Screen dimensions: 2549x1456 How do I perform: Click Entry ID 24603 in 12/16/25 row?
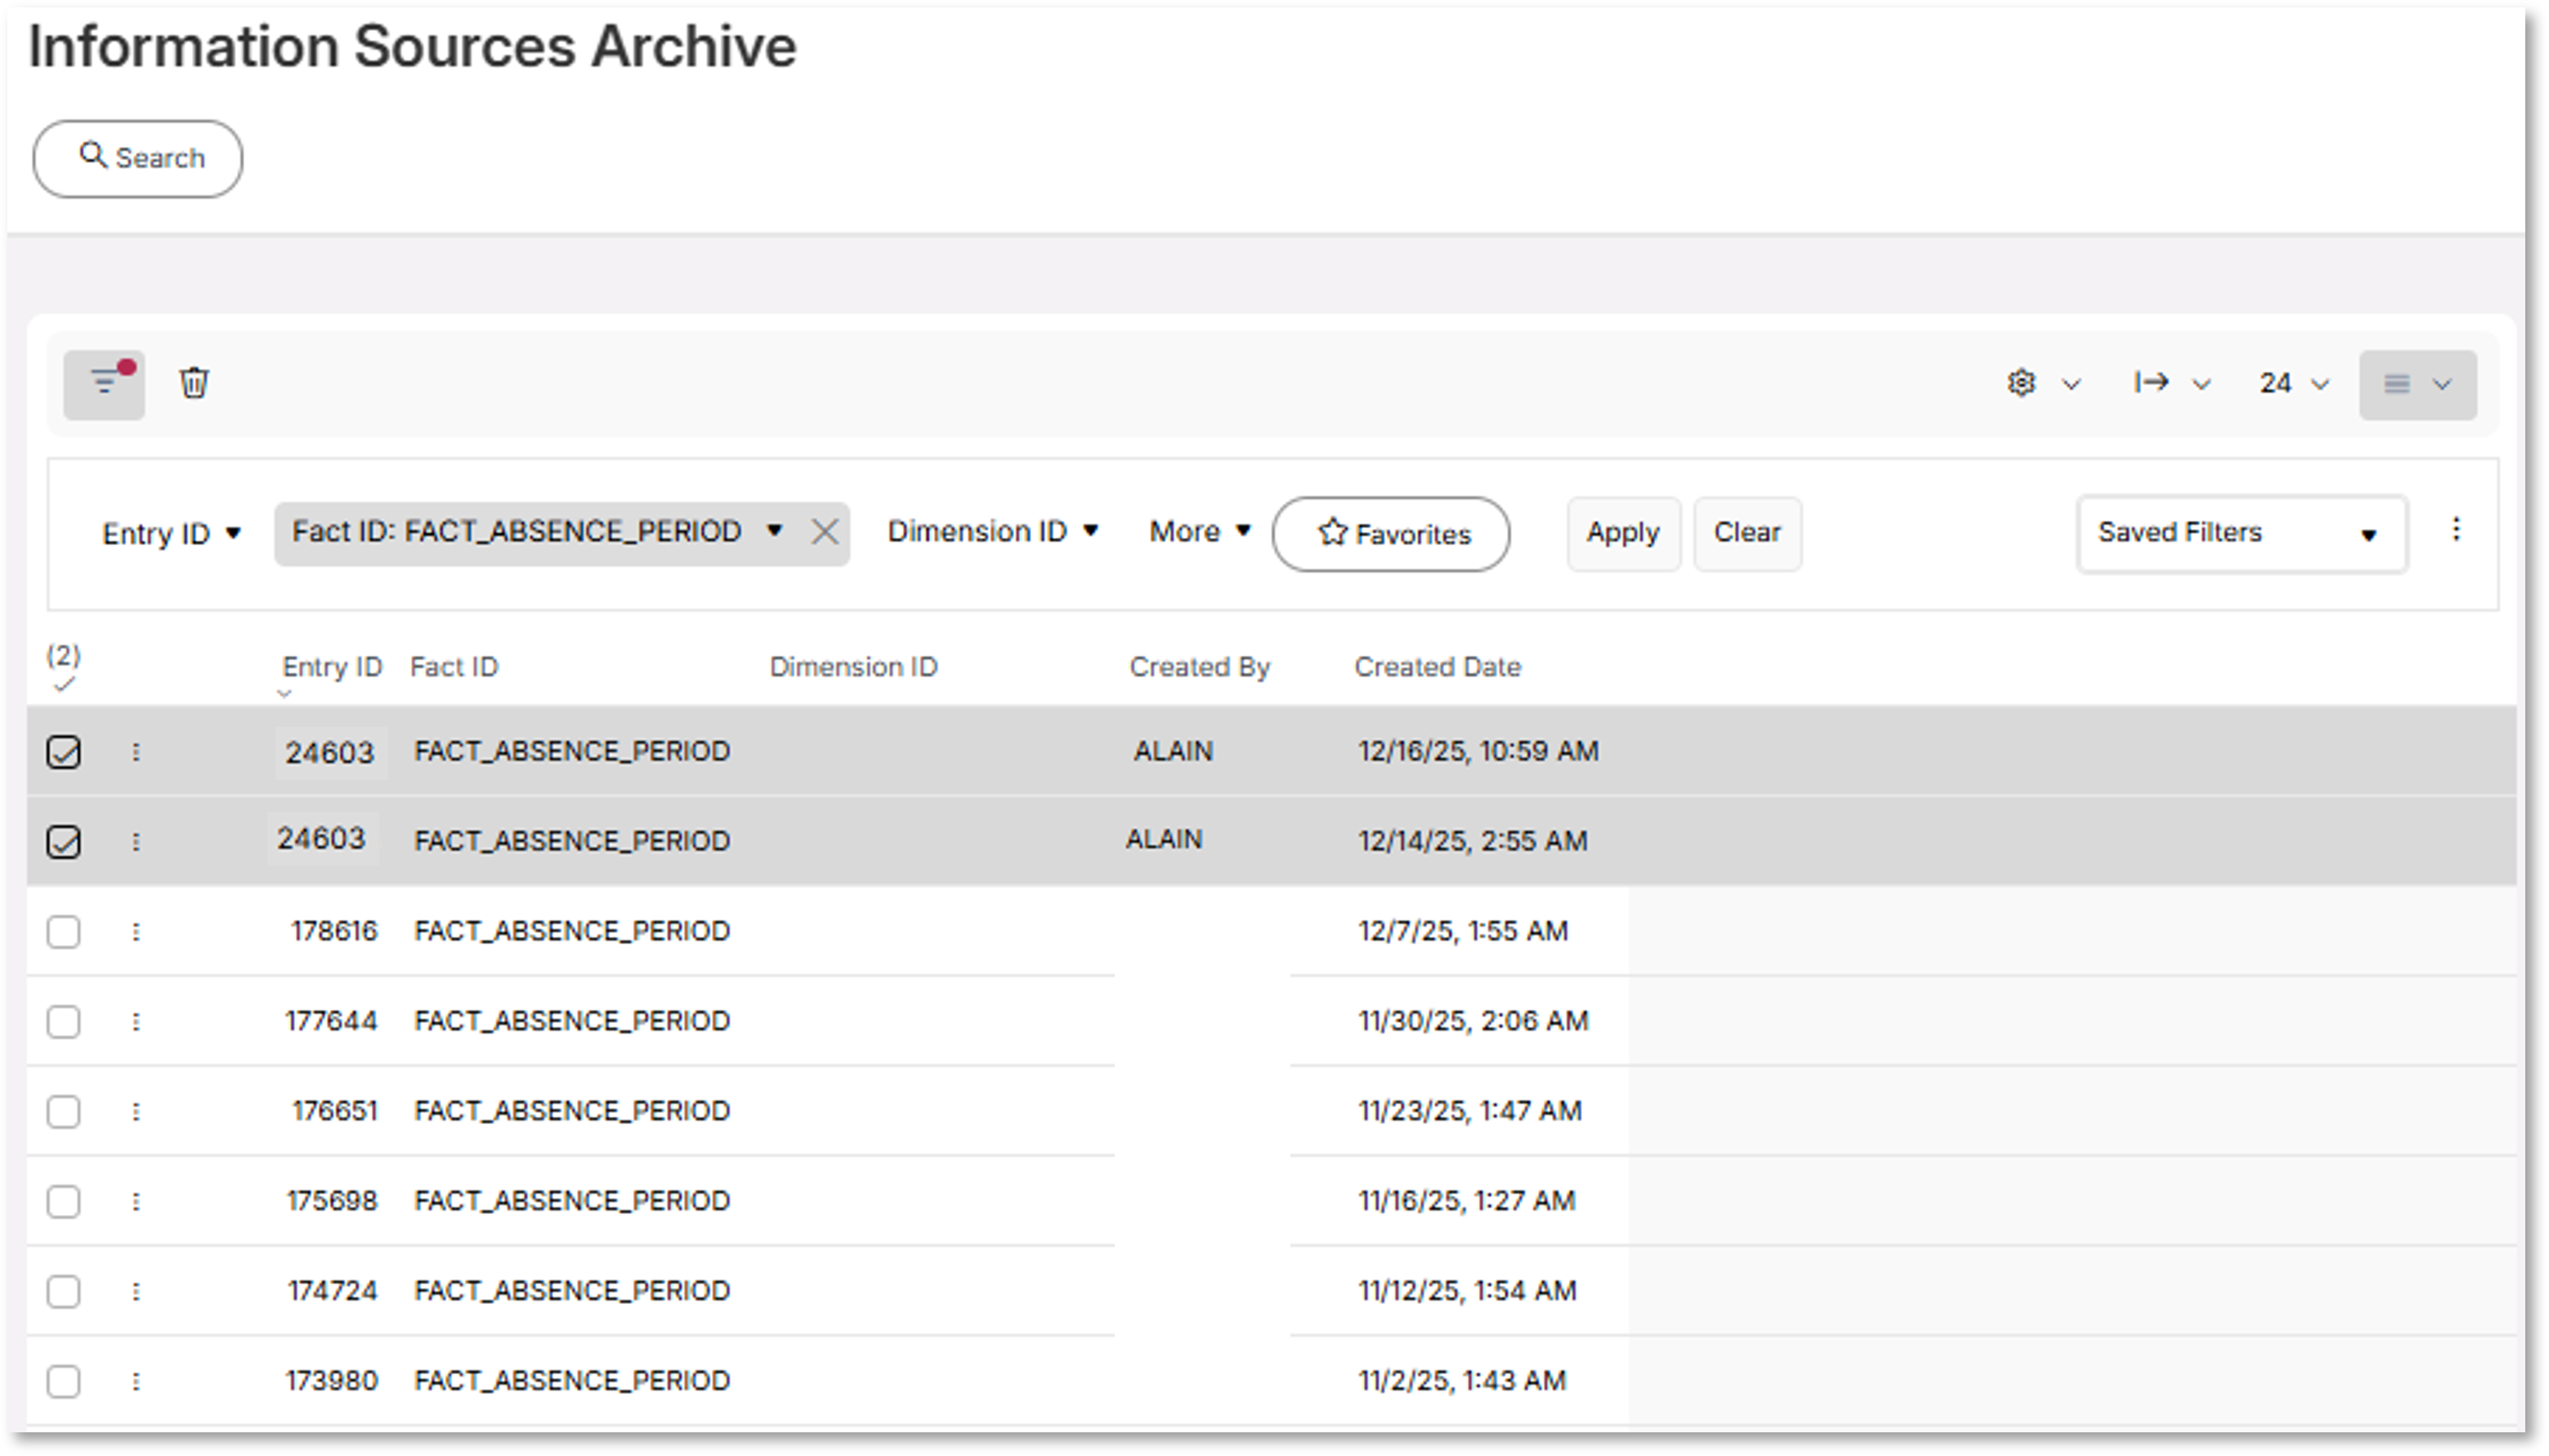[330, 753]
